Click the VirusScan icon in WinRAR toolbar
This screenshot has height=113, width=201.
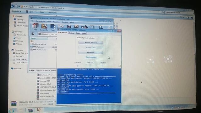[101, 27]
